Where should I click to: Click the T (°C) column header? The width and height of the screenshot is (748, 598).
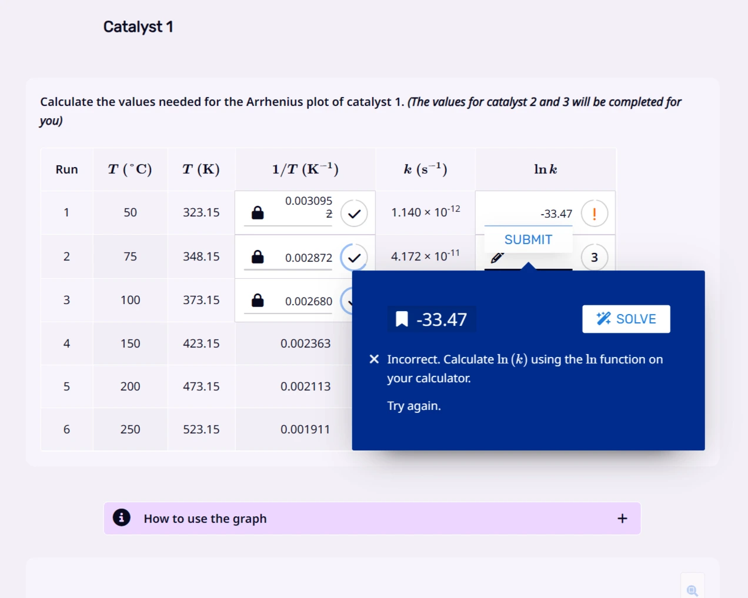click(x=130, y=169)
